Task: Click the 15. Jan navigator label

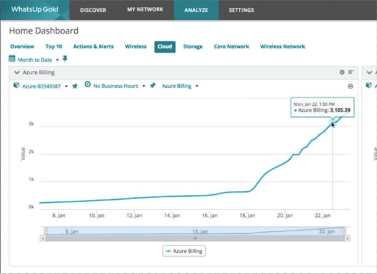Action: (200, 231)
